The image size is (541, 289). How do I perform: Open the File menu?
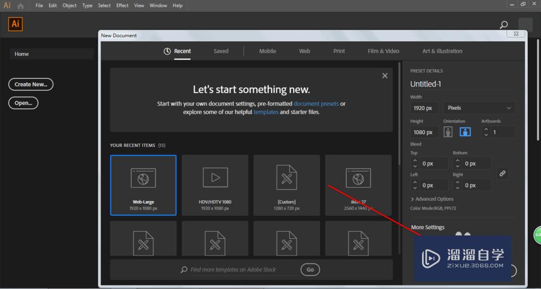(39, 5)
